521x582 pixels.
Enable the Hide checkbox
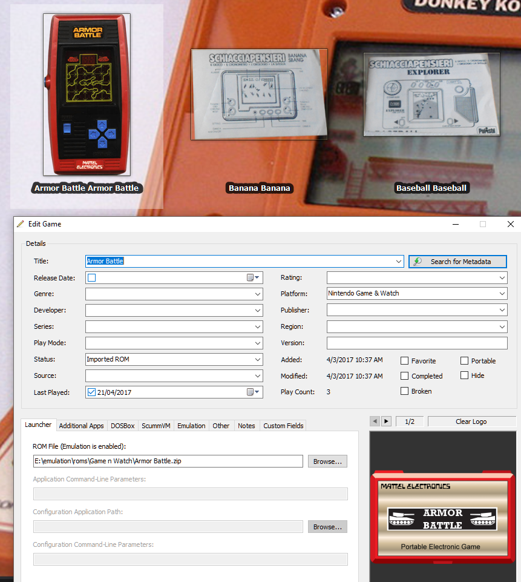[x=464, y=375]
